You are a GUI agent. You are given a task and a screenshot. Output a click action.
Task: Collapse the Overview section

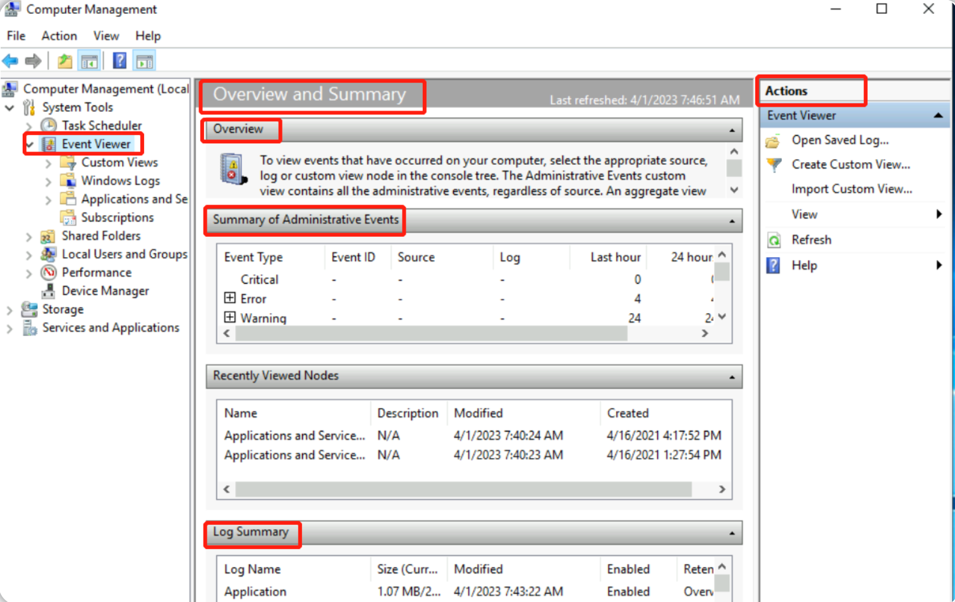click(732, 130)
